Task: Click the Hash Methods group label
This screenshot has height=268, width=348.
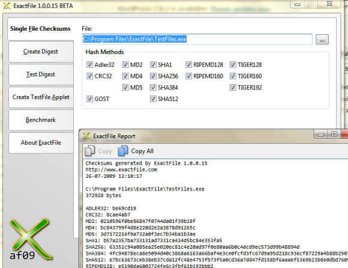Action: point(105,52)
